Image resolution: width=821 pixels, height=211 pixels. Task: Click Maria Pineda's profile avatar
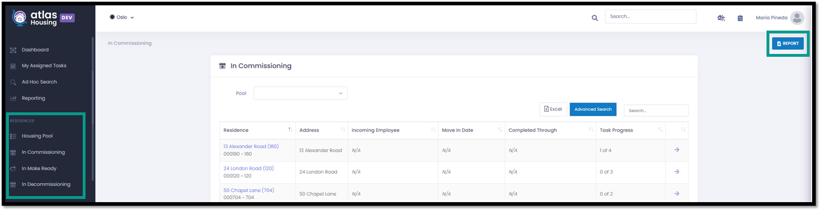[x=797, y=18]
